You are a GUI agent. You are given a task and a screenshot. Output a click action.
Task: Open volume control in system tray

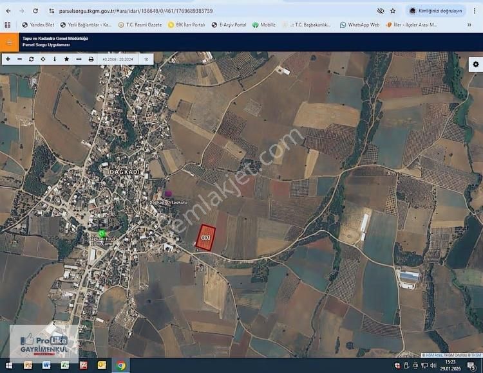coord(433,366)
